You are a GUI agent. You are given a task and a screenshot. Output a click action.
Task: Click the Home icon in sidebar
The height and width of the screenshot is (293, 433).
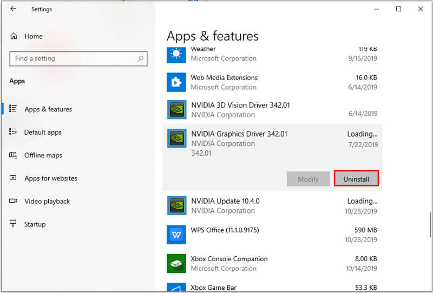(x=14, y=36)
